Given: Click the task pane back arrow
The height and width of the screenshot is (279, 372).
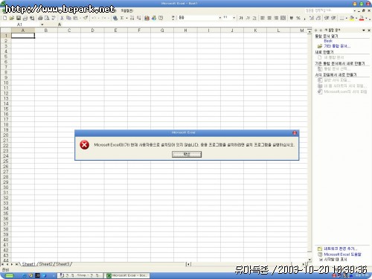Looking at the screenshot, I should (x=316, y=31).
